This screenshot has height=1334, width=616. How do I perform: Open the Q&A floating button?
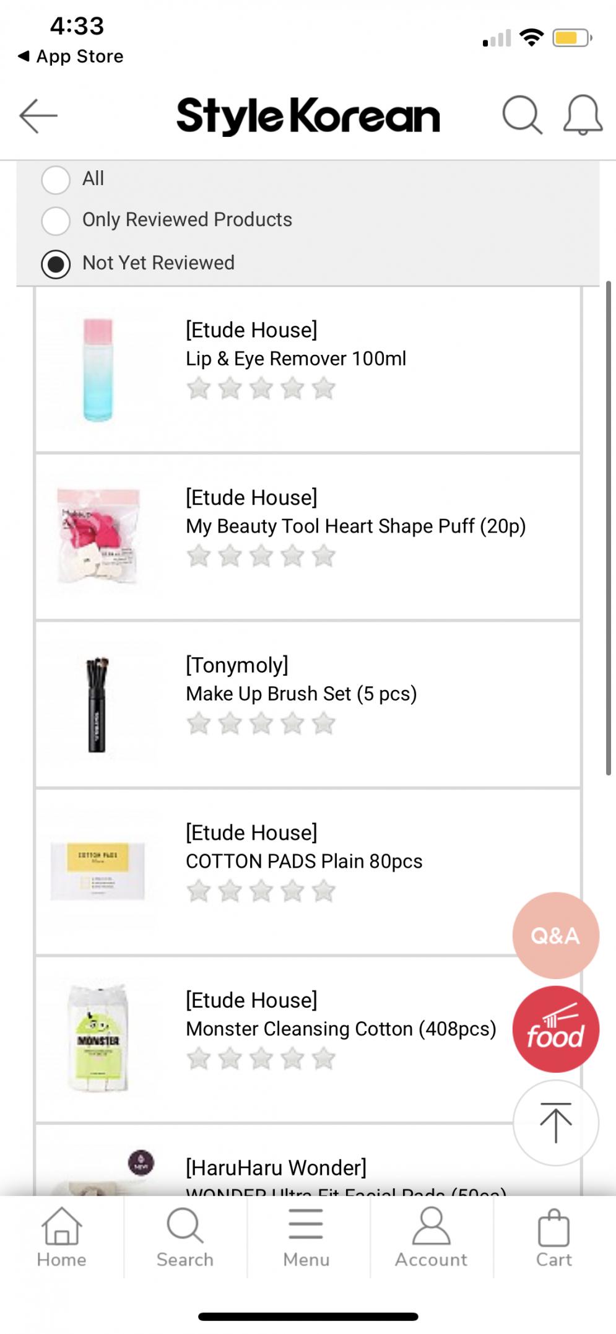[555, 935]
